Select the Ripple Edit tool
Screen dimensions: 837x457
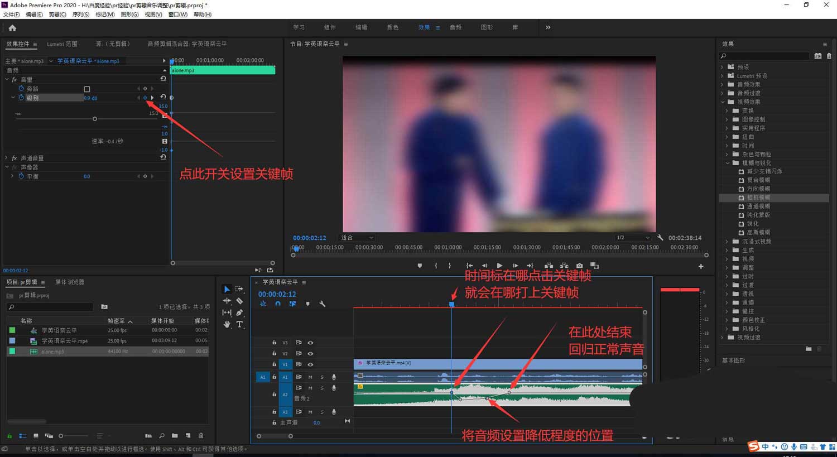coord(227,301)
